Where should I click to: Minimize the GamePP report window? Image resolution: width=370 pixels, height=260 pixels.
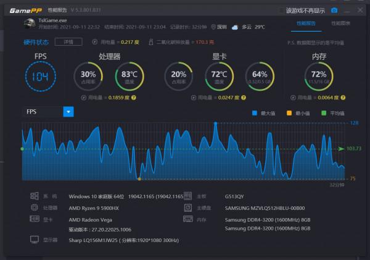(347, 10)
